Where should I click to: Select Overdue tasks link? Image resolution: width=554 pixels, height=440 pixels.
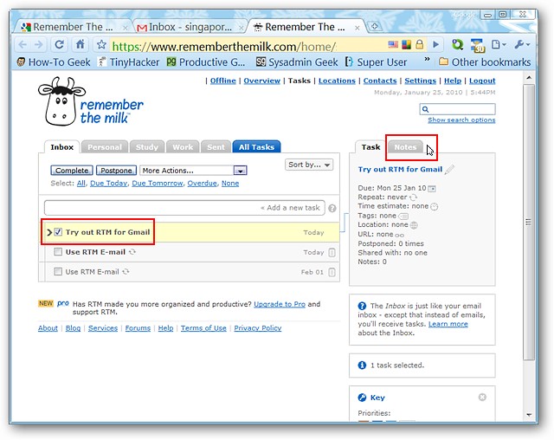[202, 184]
